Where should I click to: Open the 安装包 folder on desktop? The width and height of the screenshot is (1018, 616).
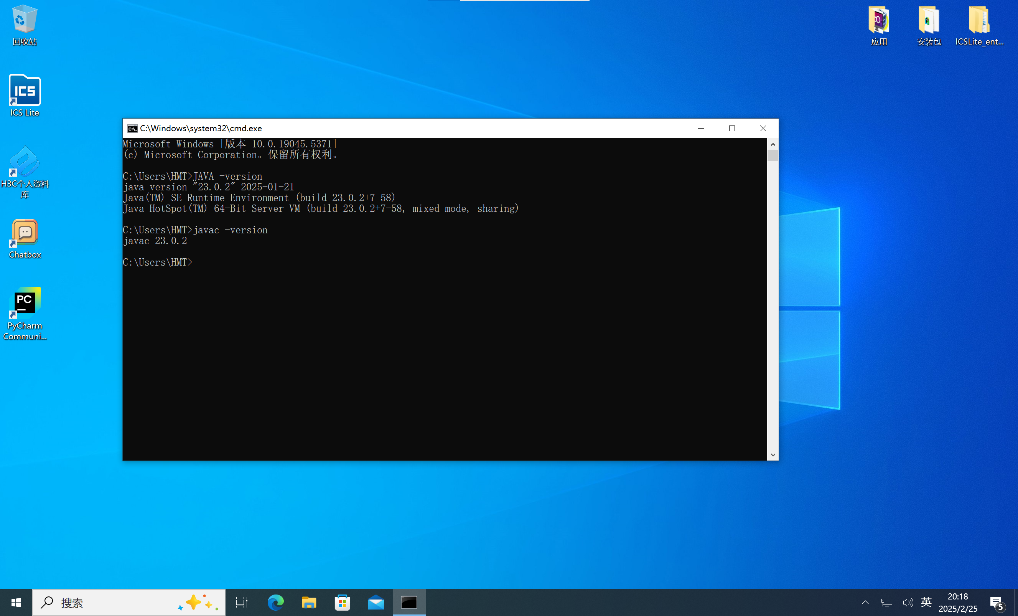coord(929,21)
